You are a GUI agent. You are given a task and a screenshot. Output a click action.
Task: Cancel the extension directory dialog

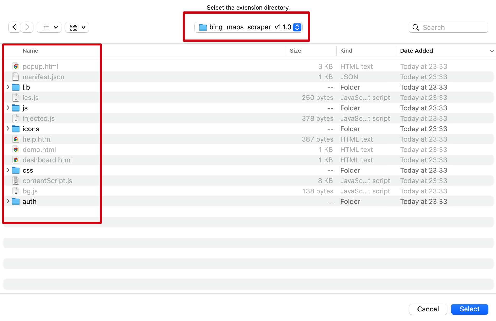coord(428,309)
